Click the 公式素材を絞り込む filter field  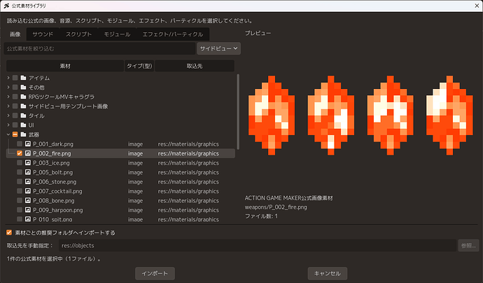click(x=99, y=48)
